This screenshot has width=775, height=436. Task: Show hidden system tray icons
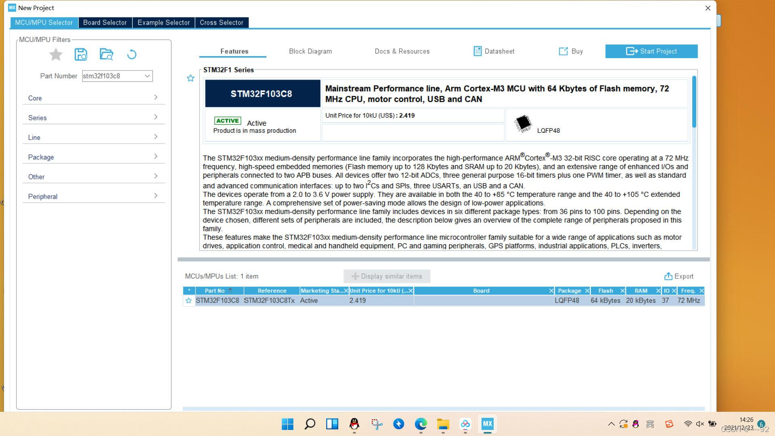coord(612,424)
